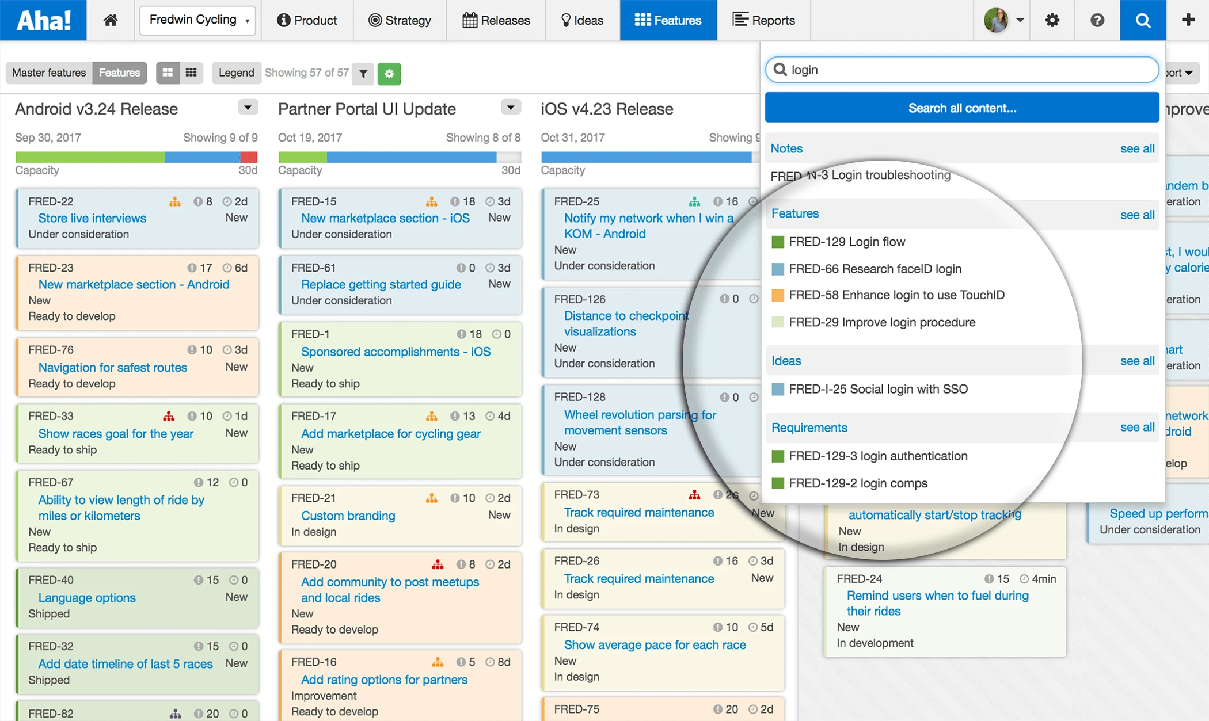Open the help question mark icon
The width and height of the screenshot is (1209, 721).
[x=1097, y=20]
